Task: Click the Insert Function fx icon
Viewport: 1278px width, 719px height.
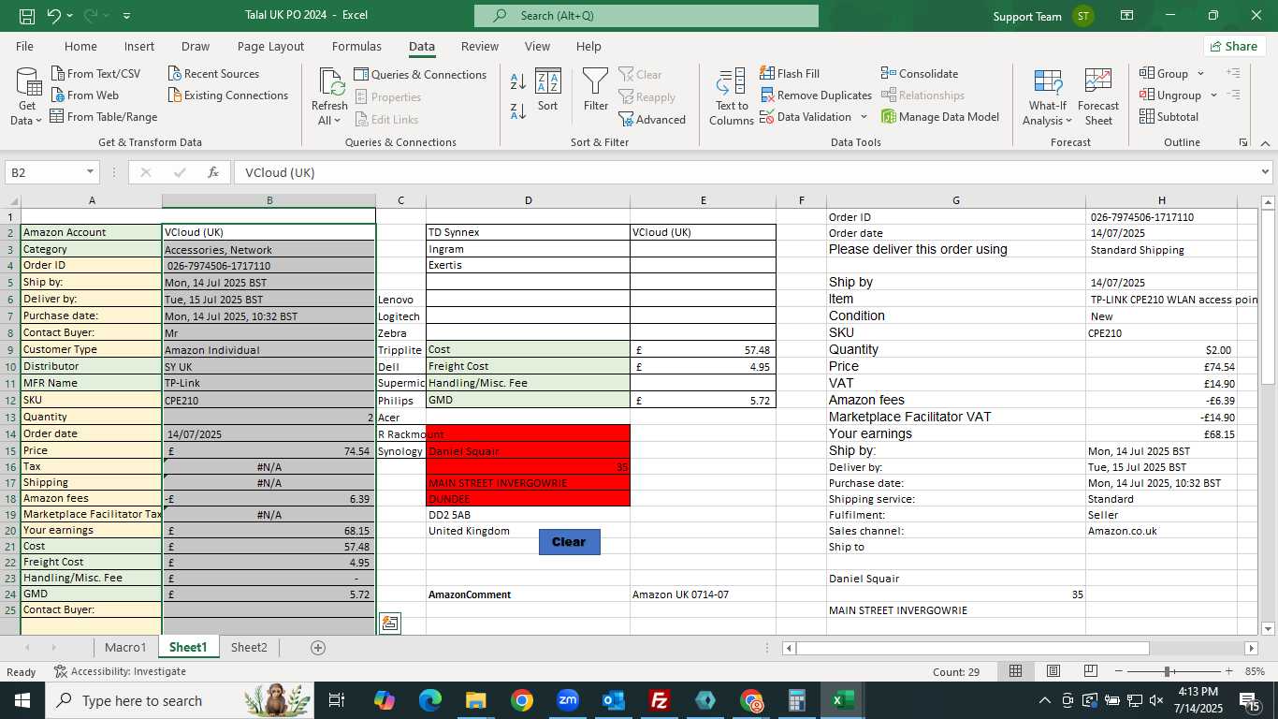Action: pos(213,172)
